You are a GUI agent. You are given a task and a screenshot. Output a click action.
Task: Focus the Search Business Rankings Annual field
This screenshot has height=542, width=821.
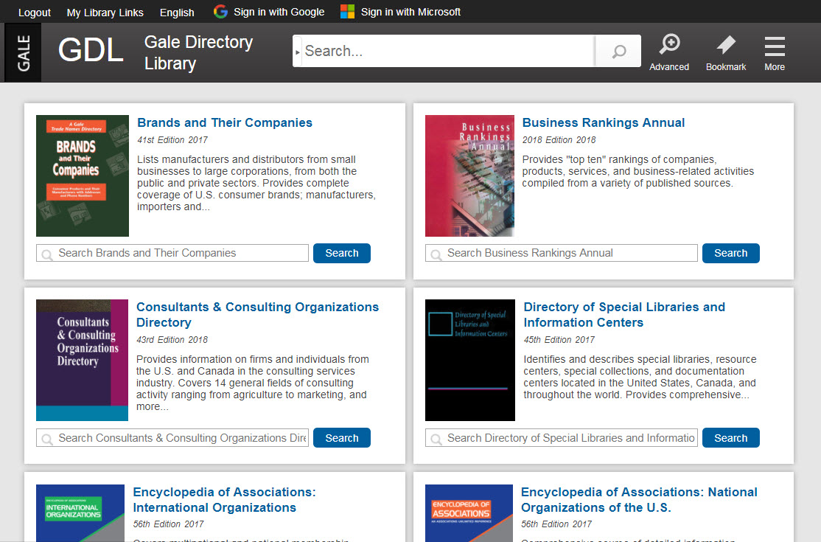pos(562,253)
